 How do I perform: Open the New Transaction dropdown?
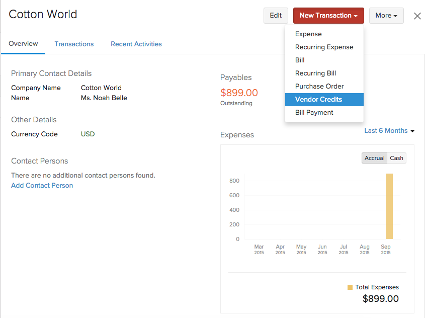point(328,16)
